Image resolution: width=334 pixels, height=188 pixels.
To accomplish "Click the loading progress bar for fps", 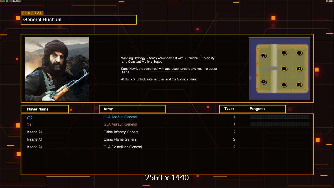I will (x=280, y=124).
